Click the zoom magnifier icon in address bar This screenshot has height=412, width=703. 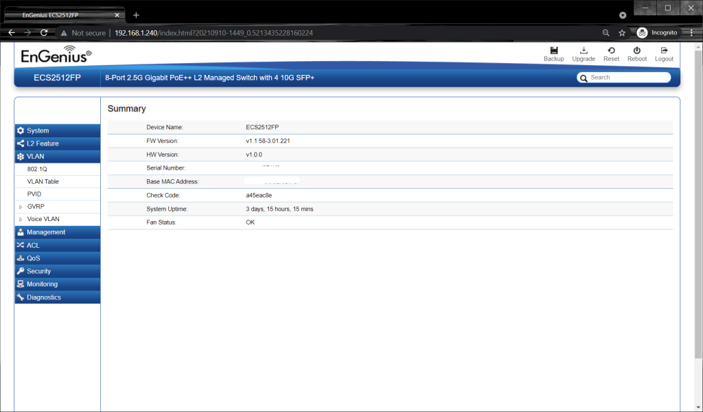point(606,33)
